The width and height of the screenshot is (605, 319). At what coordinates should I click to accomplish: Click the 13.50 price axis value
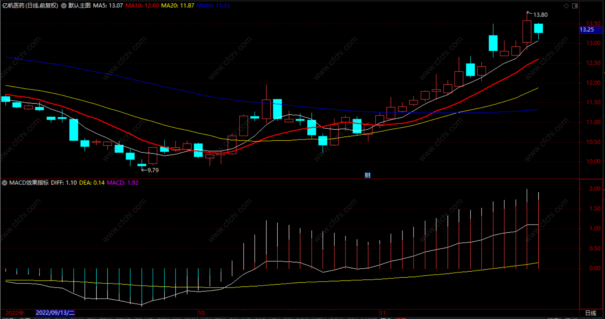pos(593,24)
